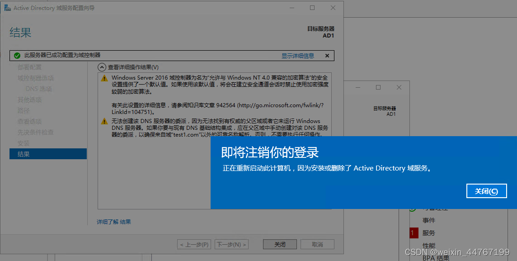Open BPA 结果 in the Server Manager tile
517x261 pixels.
pyautogui.click(x=436, y=258)
